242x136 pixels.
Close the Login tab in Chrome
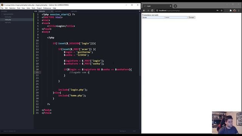point(171,6)
